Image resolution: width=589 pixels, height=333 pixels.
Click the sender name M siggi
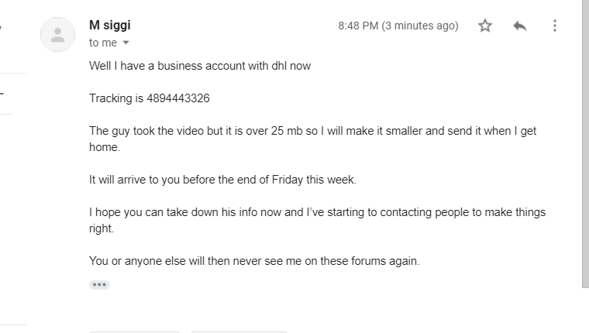point(110,26)
